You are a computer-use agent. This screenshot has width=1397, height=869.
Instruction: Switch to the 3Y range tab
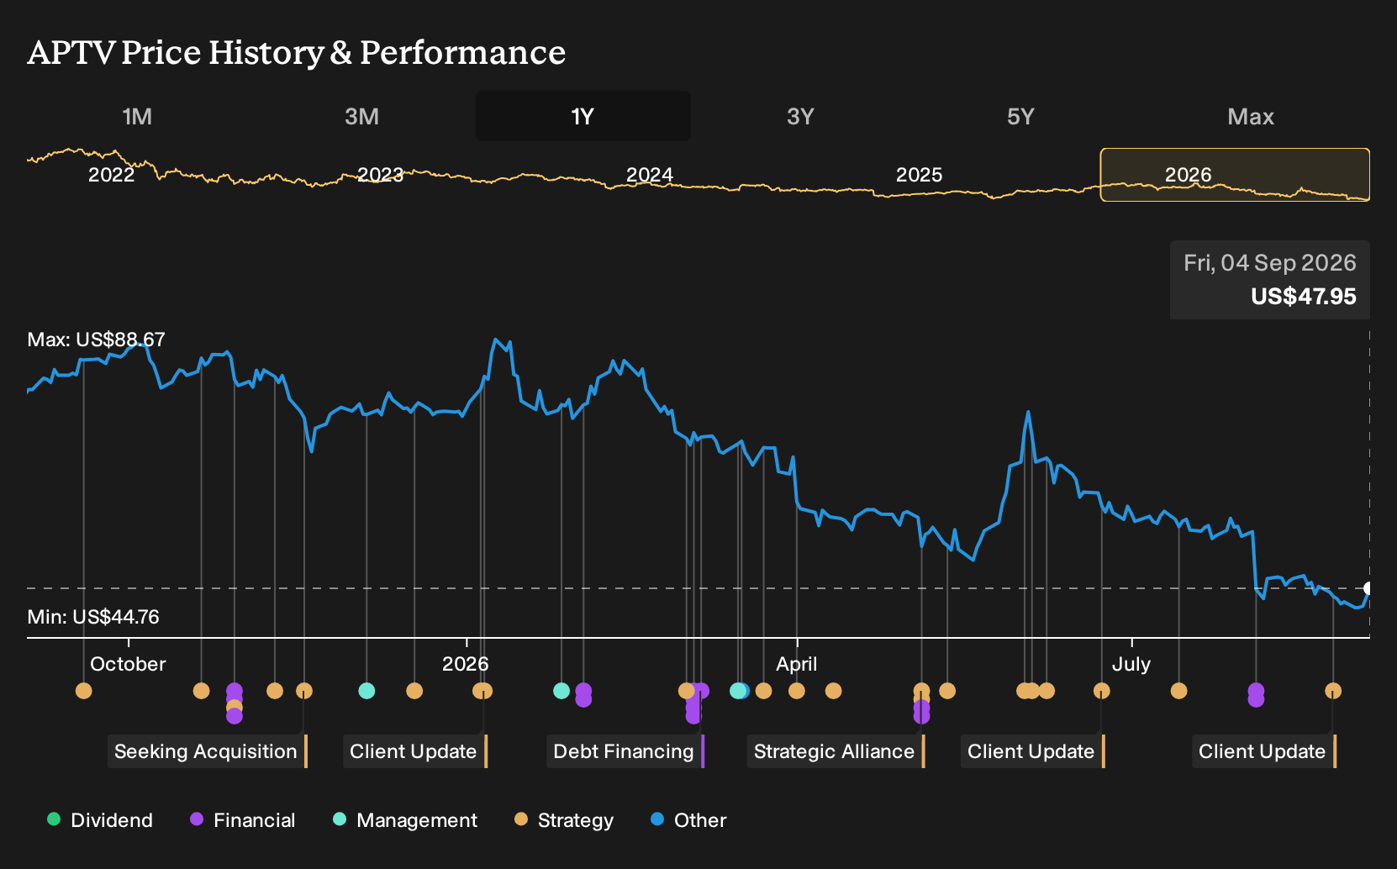point(800,116)
